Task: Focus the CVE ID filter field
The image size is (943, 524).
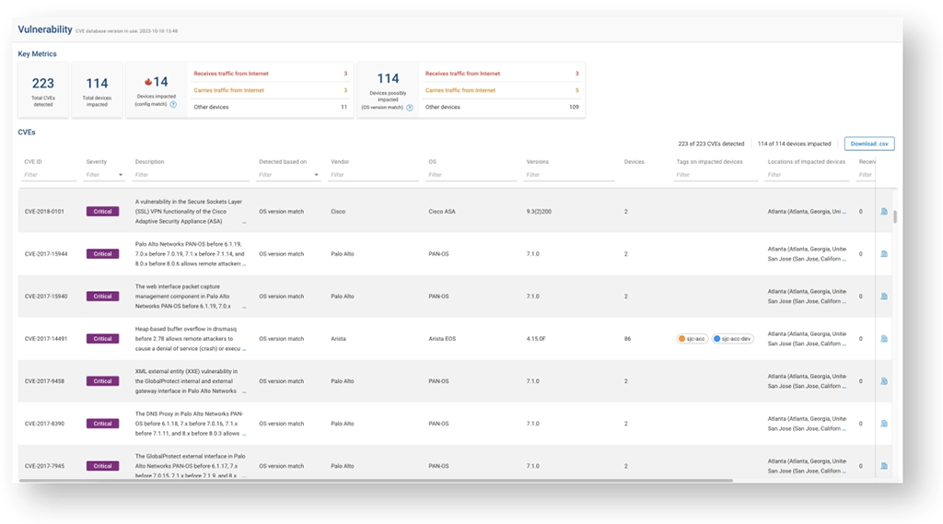Action: tap(49, 175)
